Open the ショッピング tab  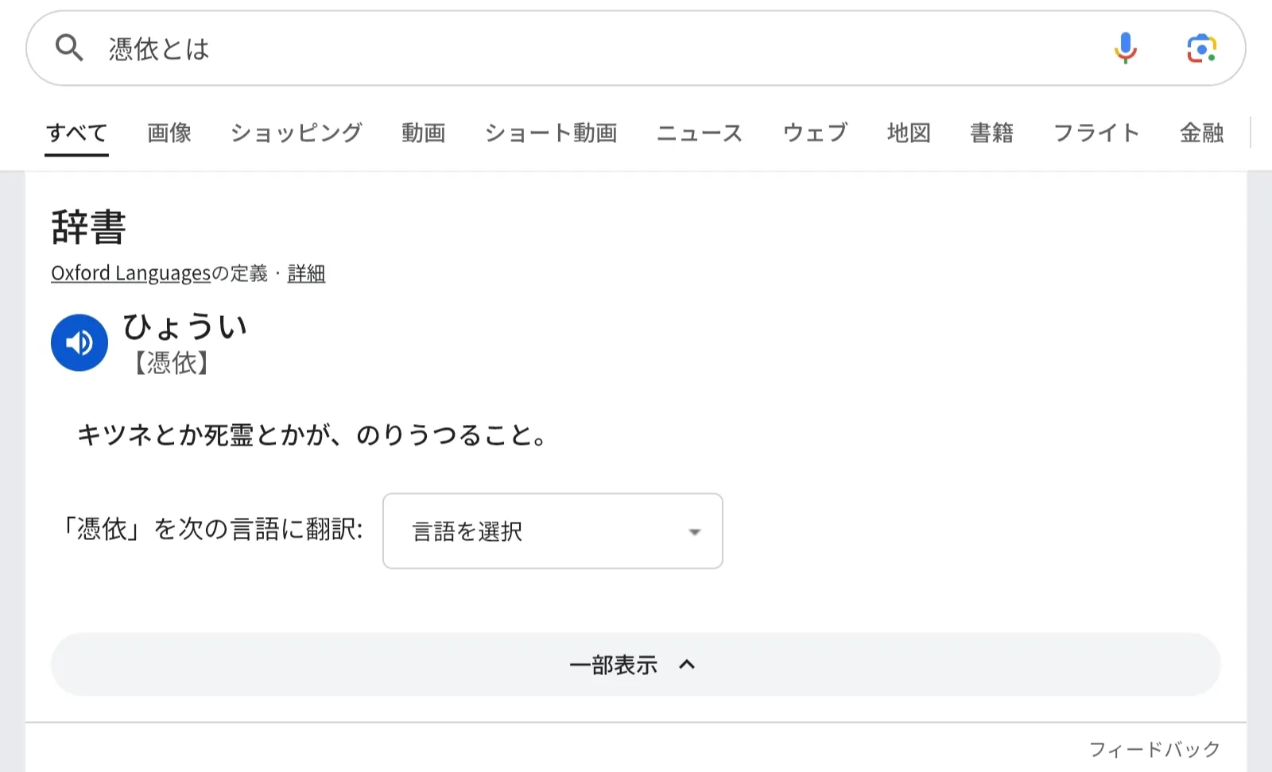[x=297, y=133]
